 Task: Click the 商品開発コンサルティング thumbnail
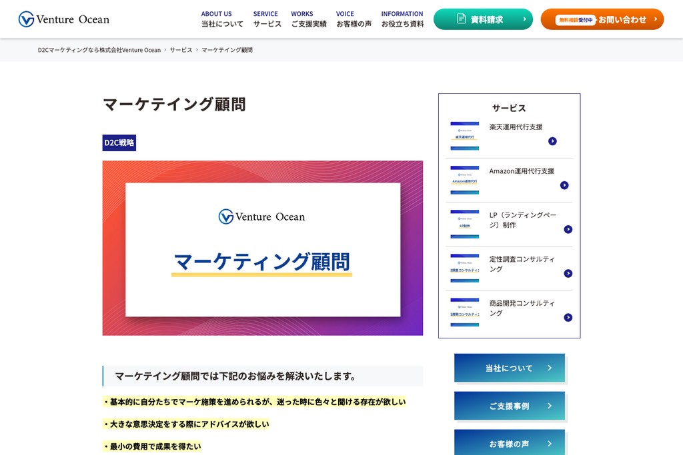(x=465, y=312)
